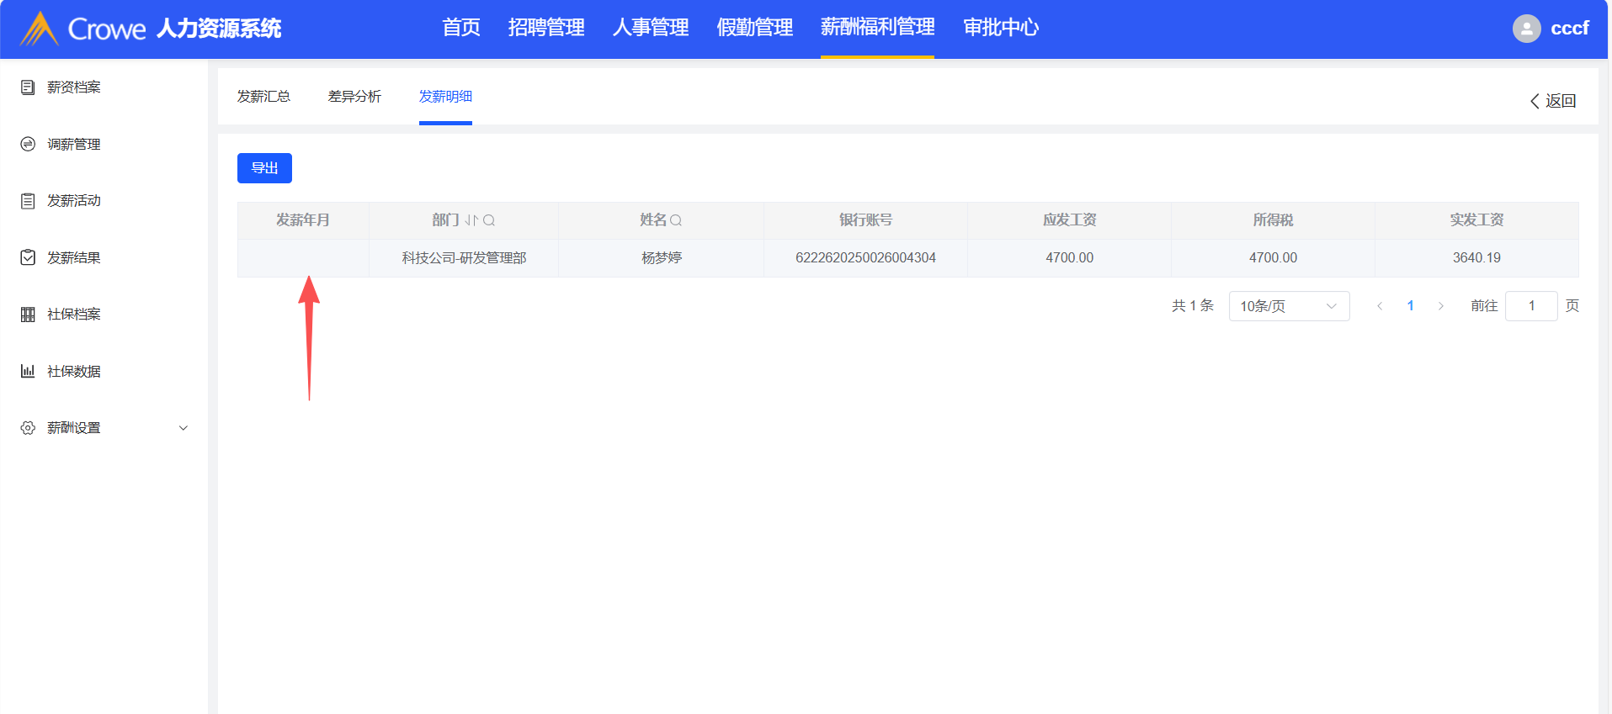Viewport: 1612px width, 714px height.
Task: Open 假勤管理 in the top navigation
Action: coord(754,28)
